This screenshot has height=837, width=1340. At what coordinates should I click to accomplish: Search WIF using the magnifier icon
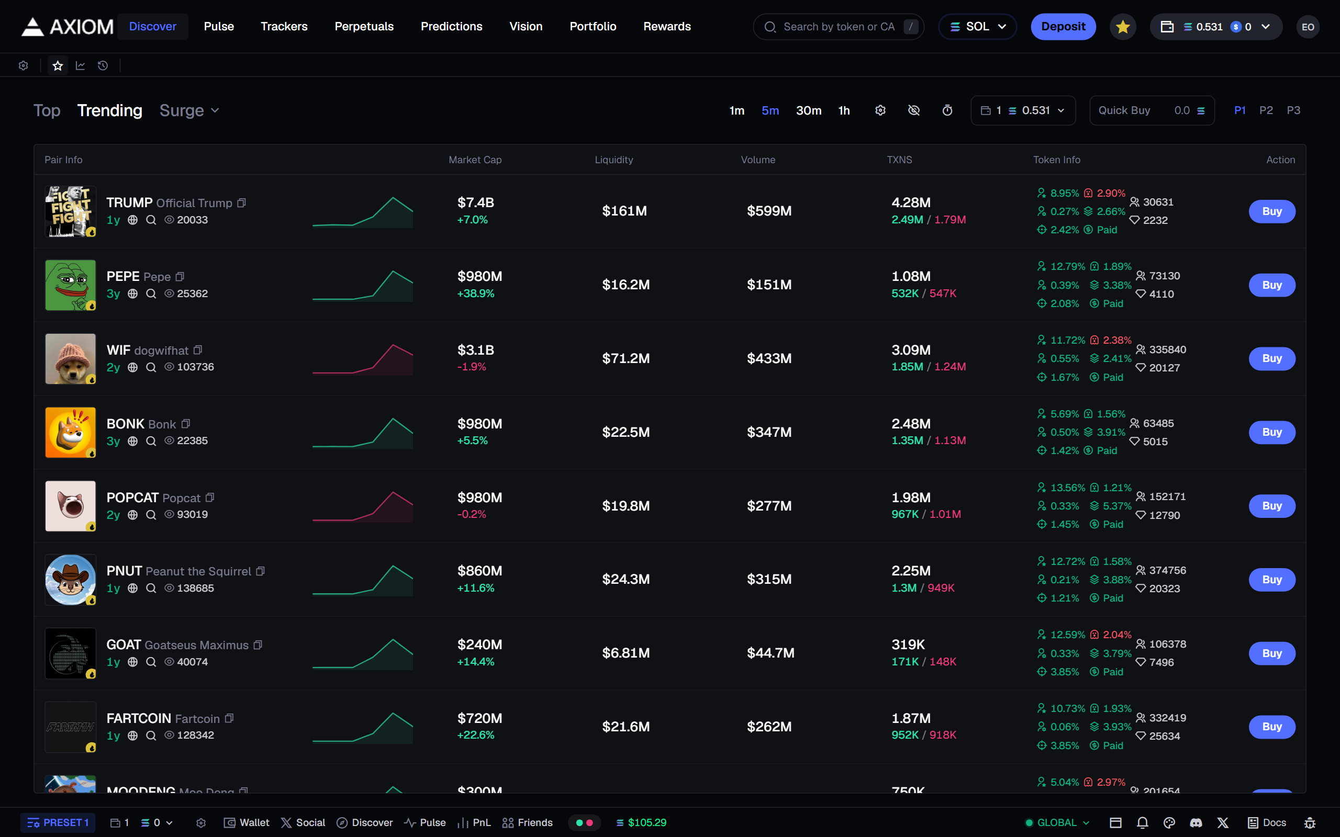point(151,368)
